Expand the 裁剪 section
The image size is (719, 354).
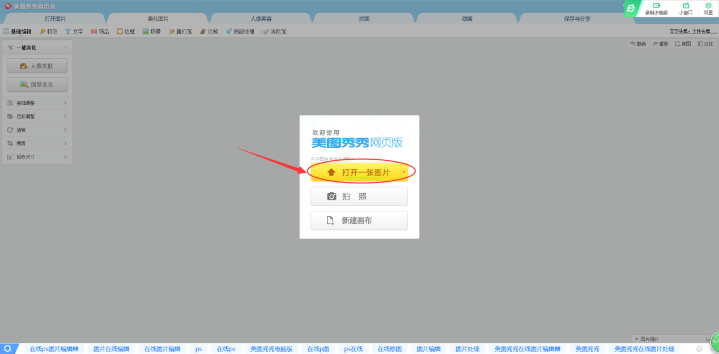point(37,143)
